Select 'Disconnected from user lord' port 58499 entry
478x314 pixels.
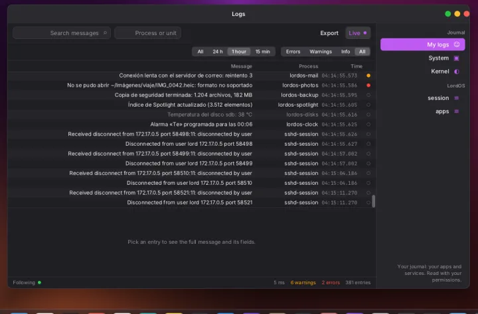point(191,164)
